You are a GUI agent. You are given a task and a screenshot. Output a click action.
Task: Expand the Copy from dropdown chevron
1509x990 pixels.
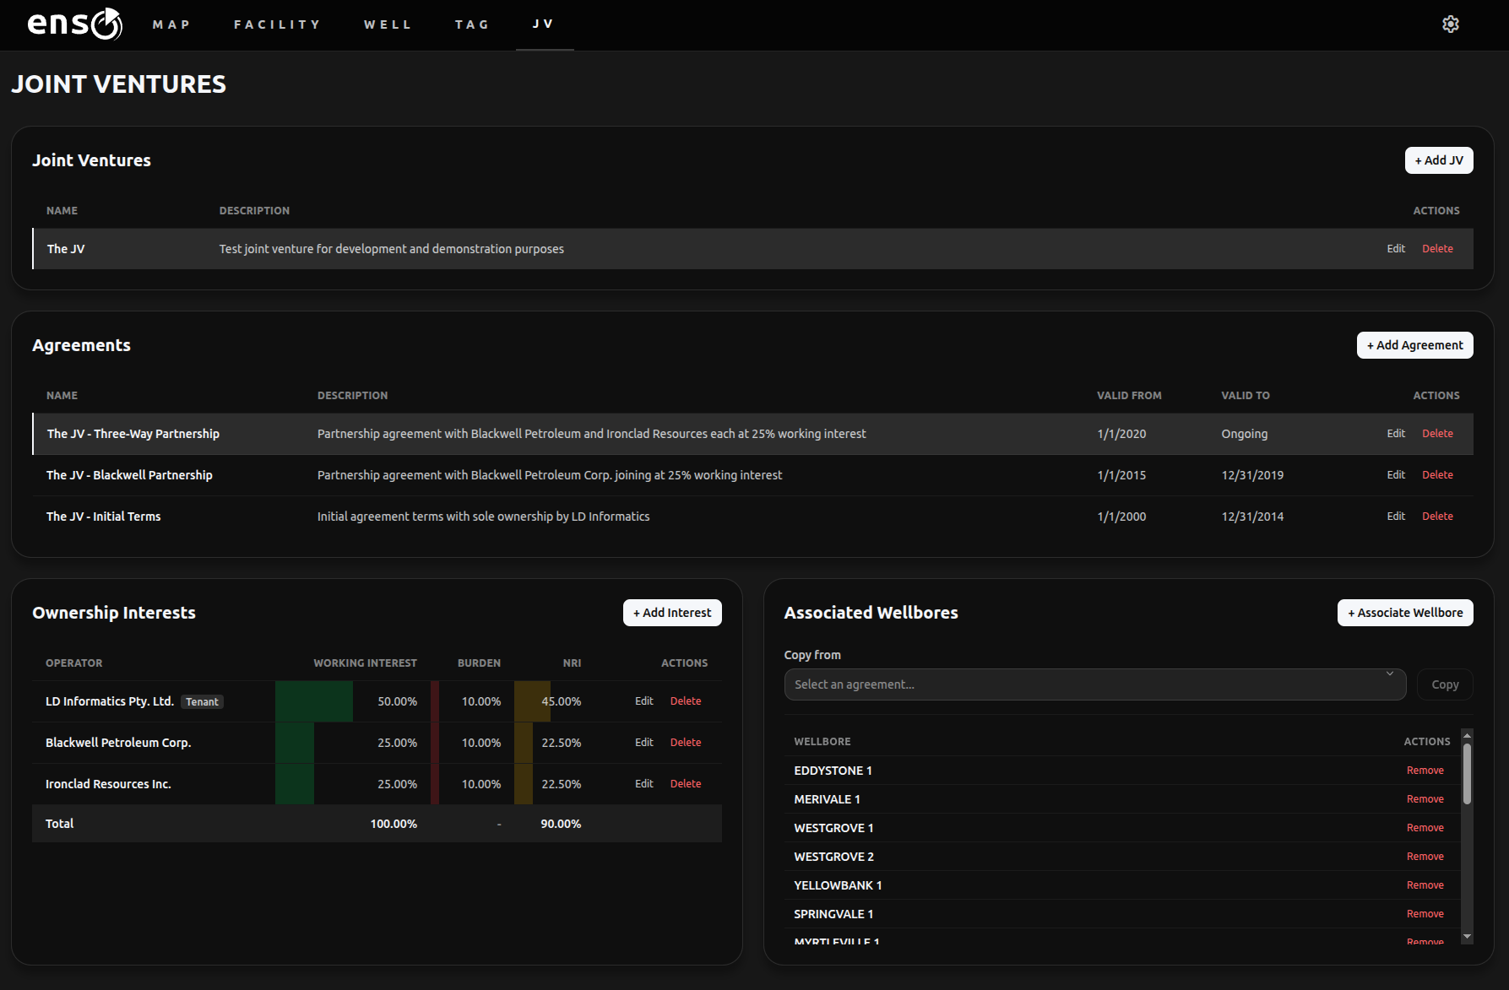[x=1389, y=674]
